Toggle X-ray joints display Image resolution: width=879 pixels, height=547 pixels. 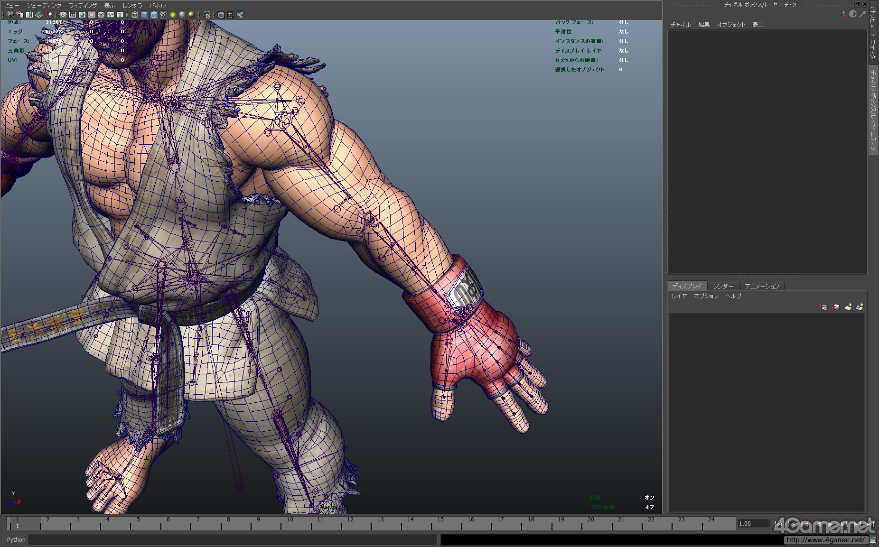(240, 15)
